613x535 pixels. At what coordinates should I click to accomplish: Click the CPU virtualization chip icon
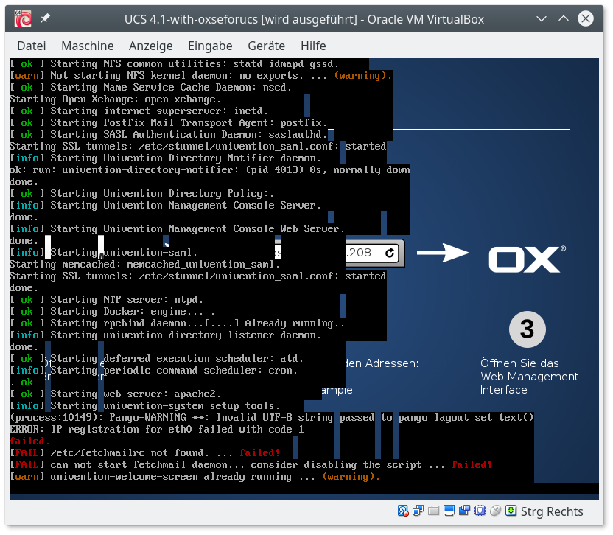[x=480, y=511]
